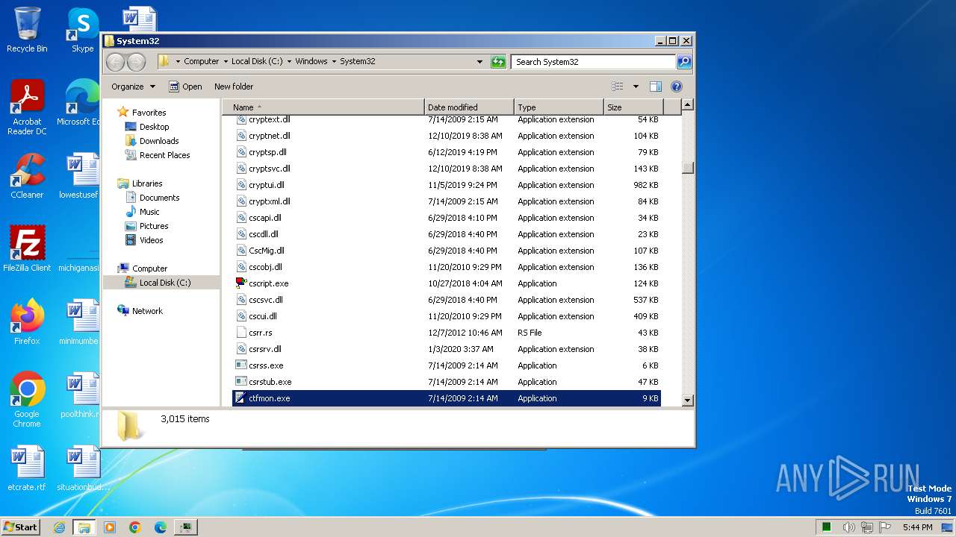Expand the address bar history dropdown

pos(479,62)
